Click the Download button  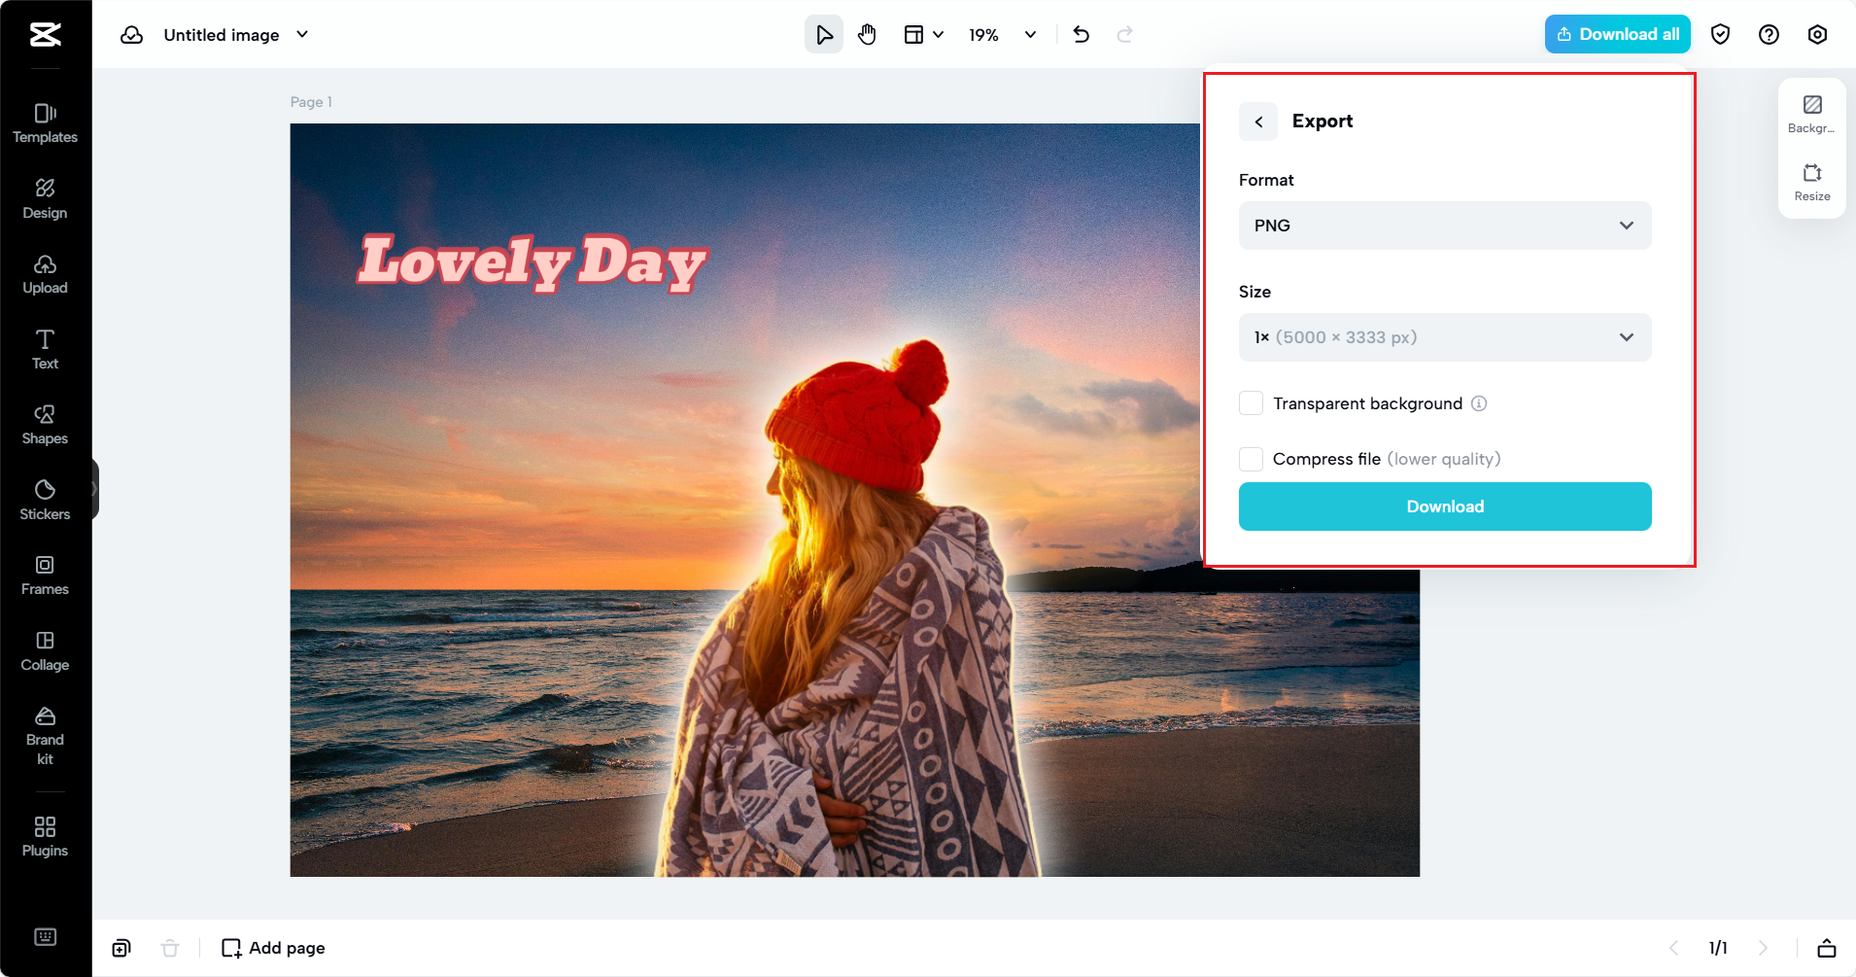(x=1444, y=506)
